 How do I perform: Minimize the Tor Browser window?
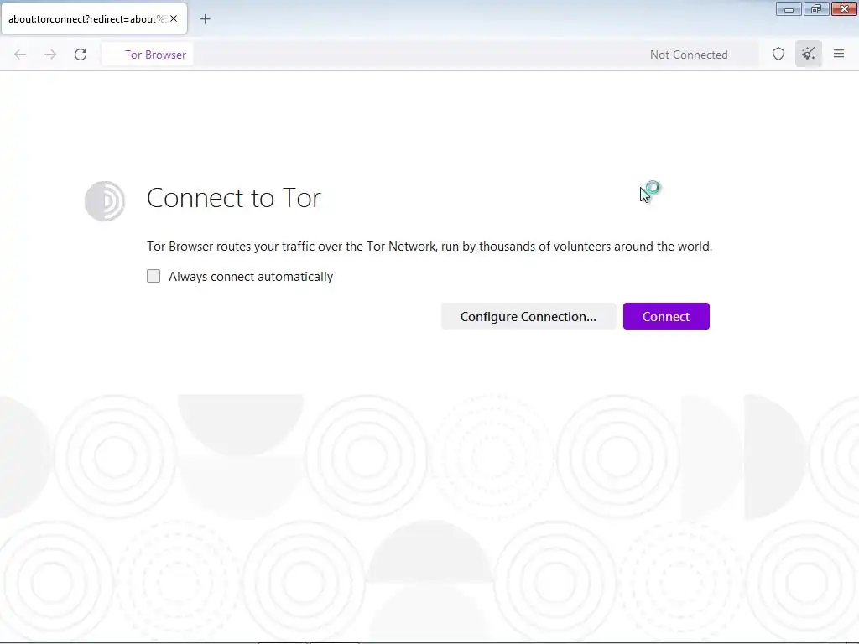[789, 8]
